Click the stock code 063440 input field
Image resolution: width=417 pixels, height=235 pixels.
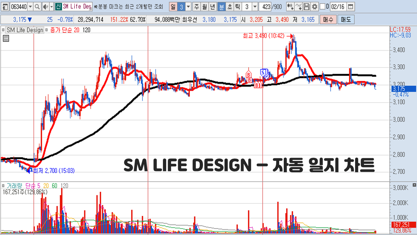[x=19, y=7]
